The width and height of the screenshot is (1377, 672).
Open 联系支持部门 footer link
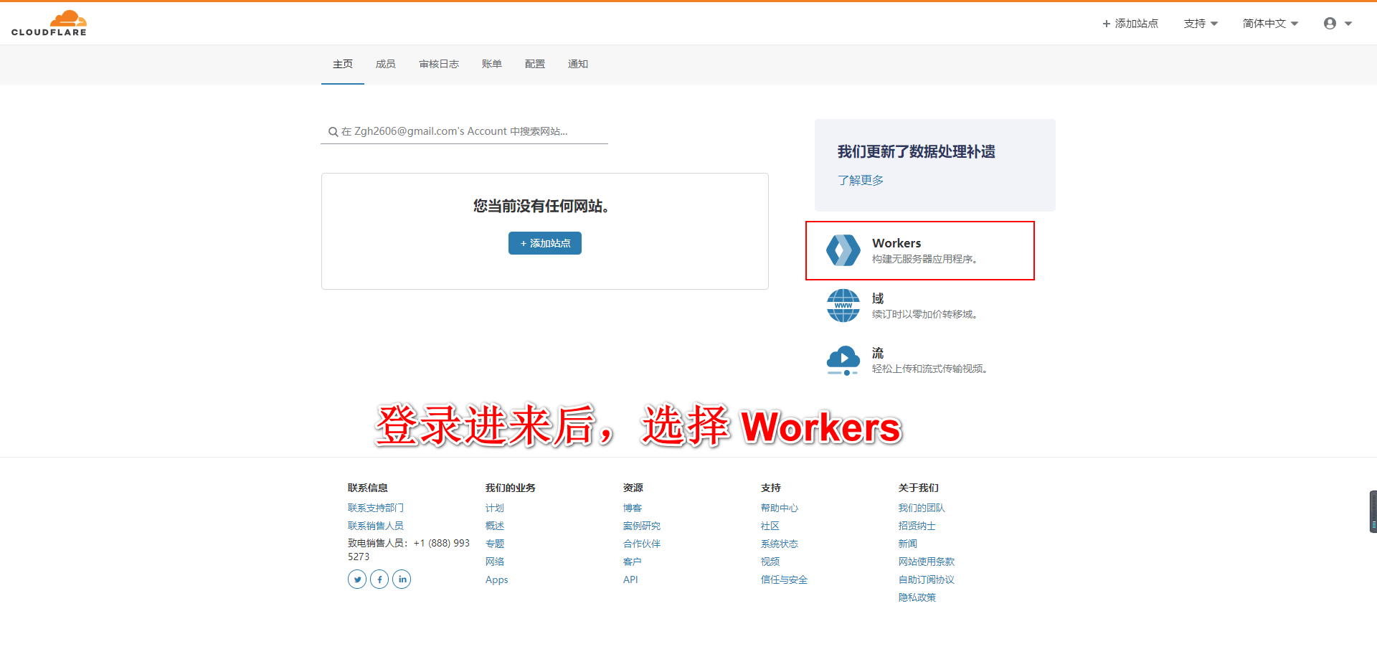pyautogui.click(x=376, y=508)
